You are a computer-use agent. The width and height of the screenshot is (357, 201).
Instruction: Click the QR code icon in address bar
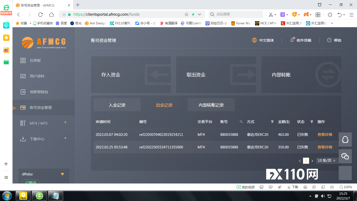(186, 15)
